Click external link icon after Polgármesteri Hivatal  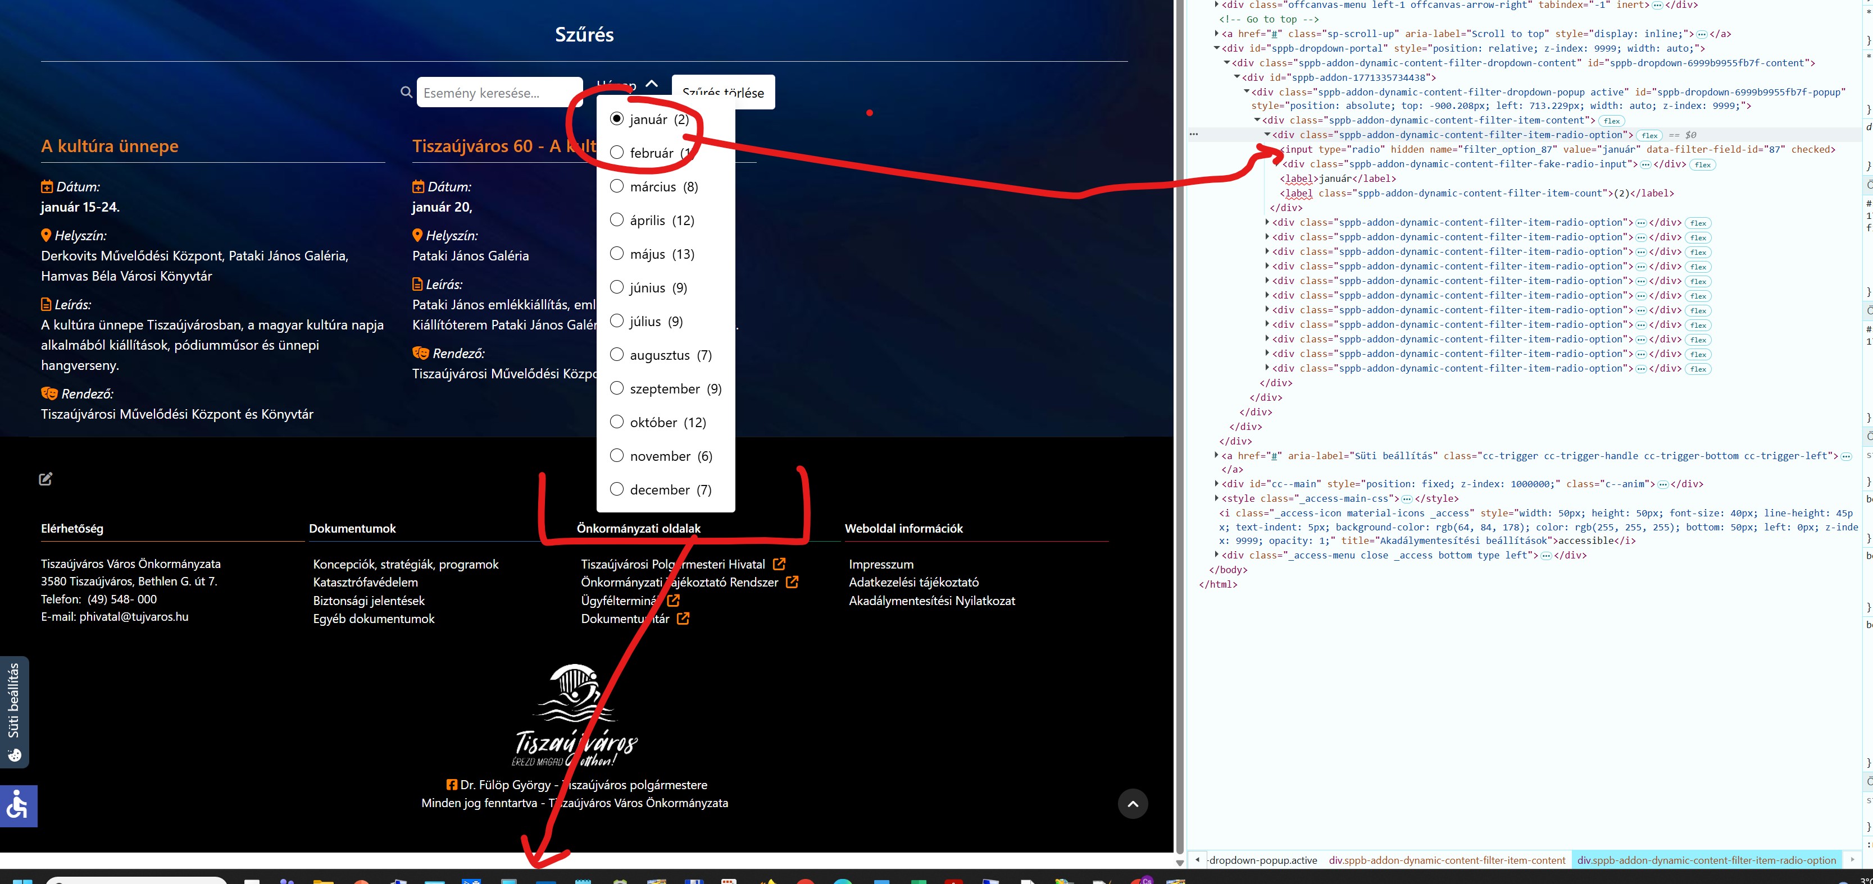coord(779,565)
